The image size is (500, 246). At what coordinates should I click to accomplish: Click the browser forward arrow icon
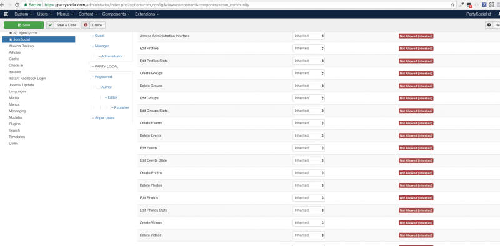pyautogui.click(x=9, y=5)
